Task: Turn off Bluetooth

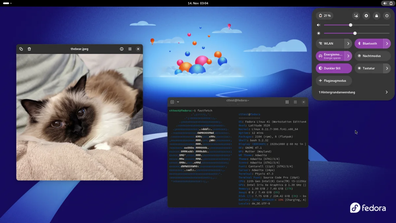Action: [x=369, y=44]
